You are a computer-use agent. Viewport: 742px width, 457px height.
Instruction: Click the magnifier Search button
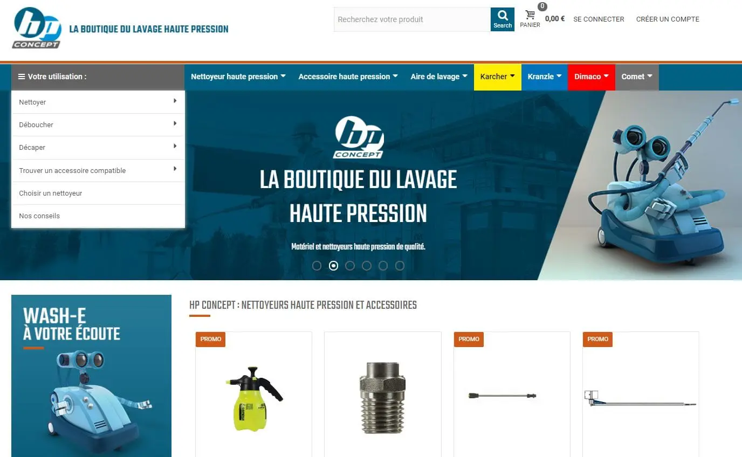pyautogui.click(x=502, y=19)
